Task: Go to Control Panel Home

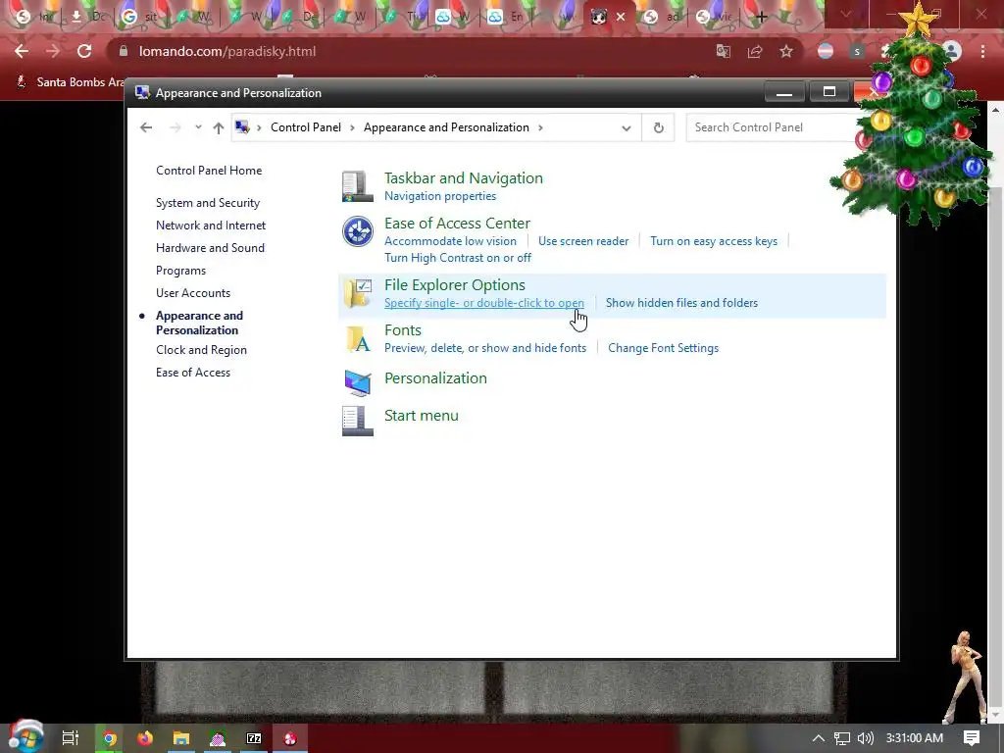Action: click(209, 171)
